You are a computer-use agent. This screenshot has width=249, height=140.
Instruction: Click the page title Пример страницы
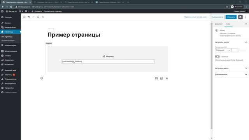click(x=74, y=35)
